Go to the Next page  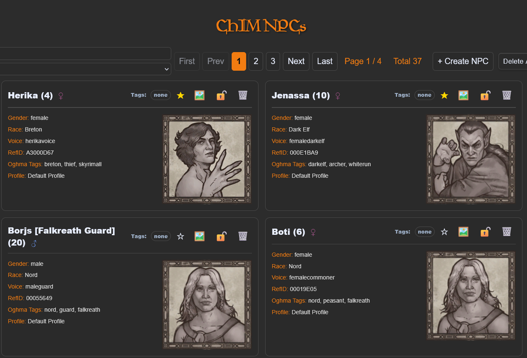point(296,61)
